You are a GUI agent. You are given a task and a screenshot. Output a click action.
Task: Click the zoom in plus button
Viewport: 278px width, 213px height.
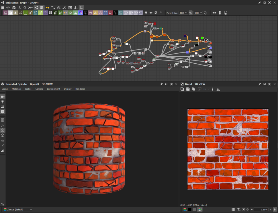271,210
